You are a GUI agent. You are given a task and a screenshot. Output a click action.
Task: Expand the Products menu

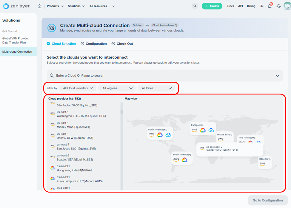pyautogui.click(x=55, y=6)
